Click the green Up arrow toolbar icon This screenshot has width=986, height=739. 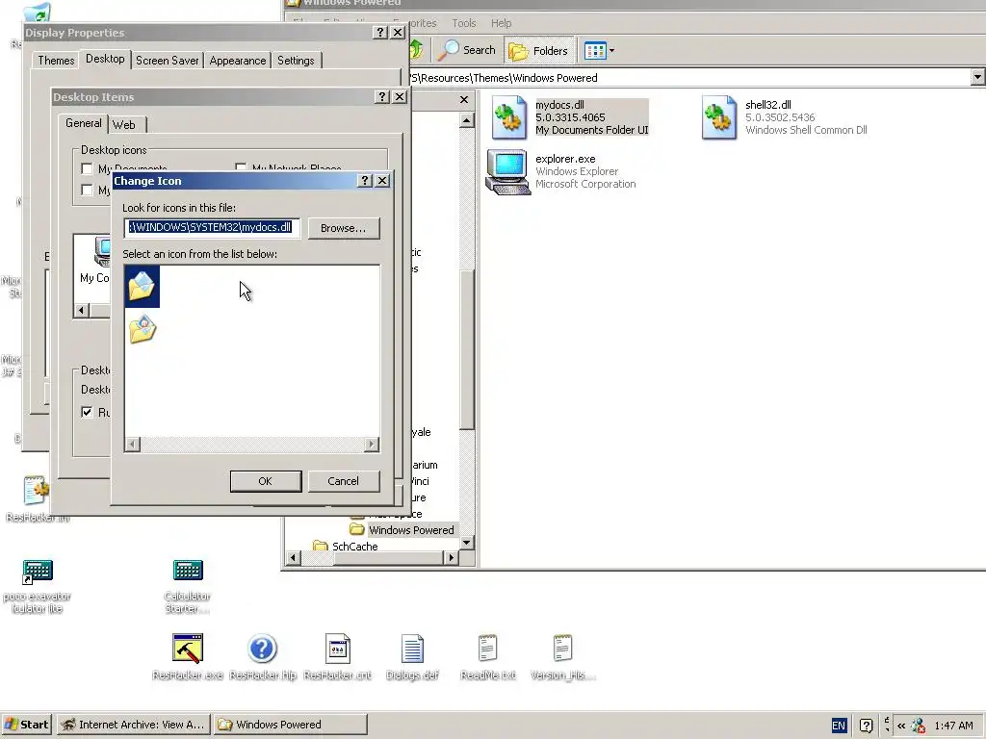point(416,50)
